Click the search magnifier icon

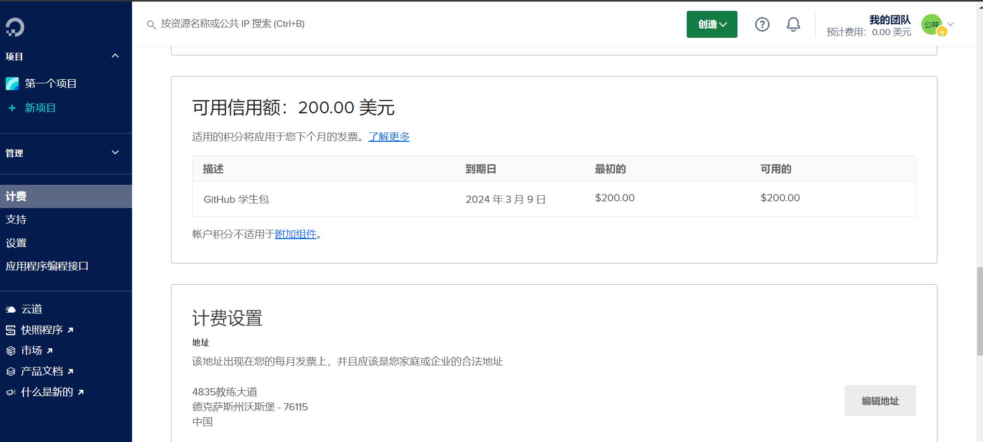151,24
